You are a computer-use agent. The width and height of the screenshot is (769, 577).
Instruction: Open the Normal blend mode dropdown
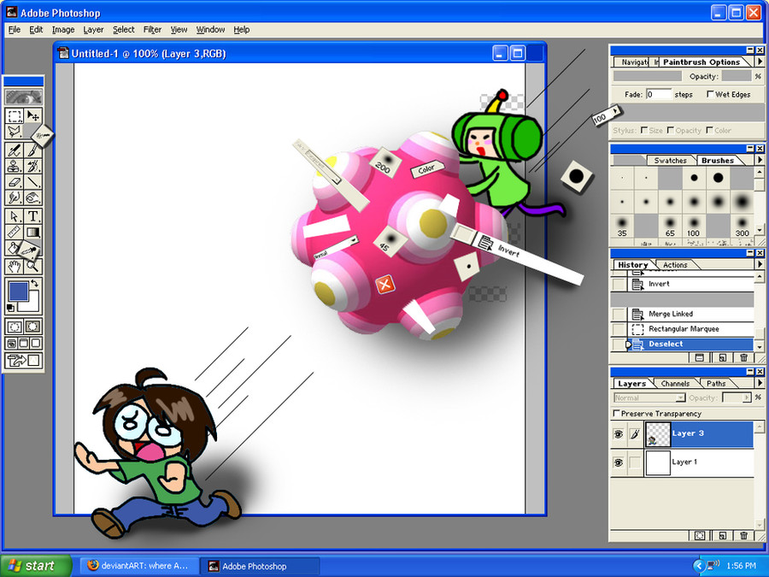(649, 397)
